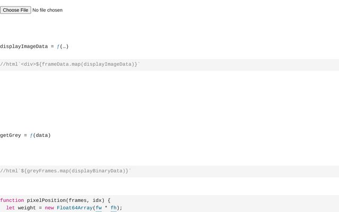Click the 'let' keyword in the code

11,208
